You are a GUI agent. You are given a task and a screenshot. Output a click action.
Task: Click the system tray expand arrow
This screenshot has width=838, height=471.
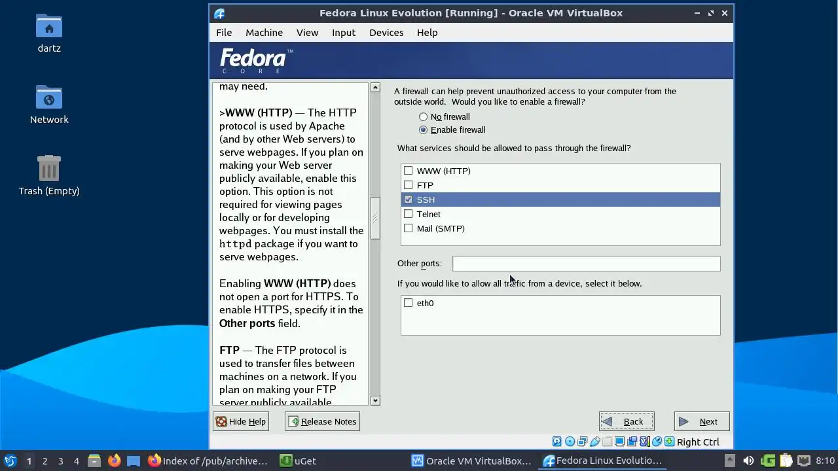pos(730,461)
